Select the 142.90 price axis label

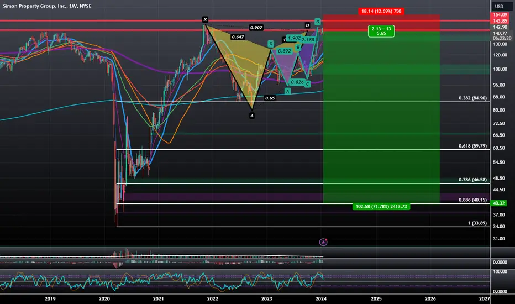click(x=500, y=27)
